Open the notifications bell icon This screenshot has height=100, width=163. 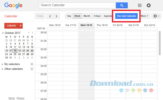pos(149,5)
